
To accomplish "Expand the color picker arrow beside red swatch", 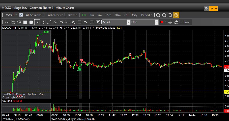I will [166, 22].
